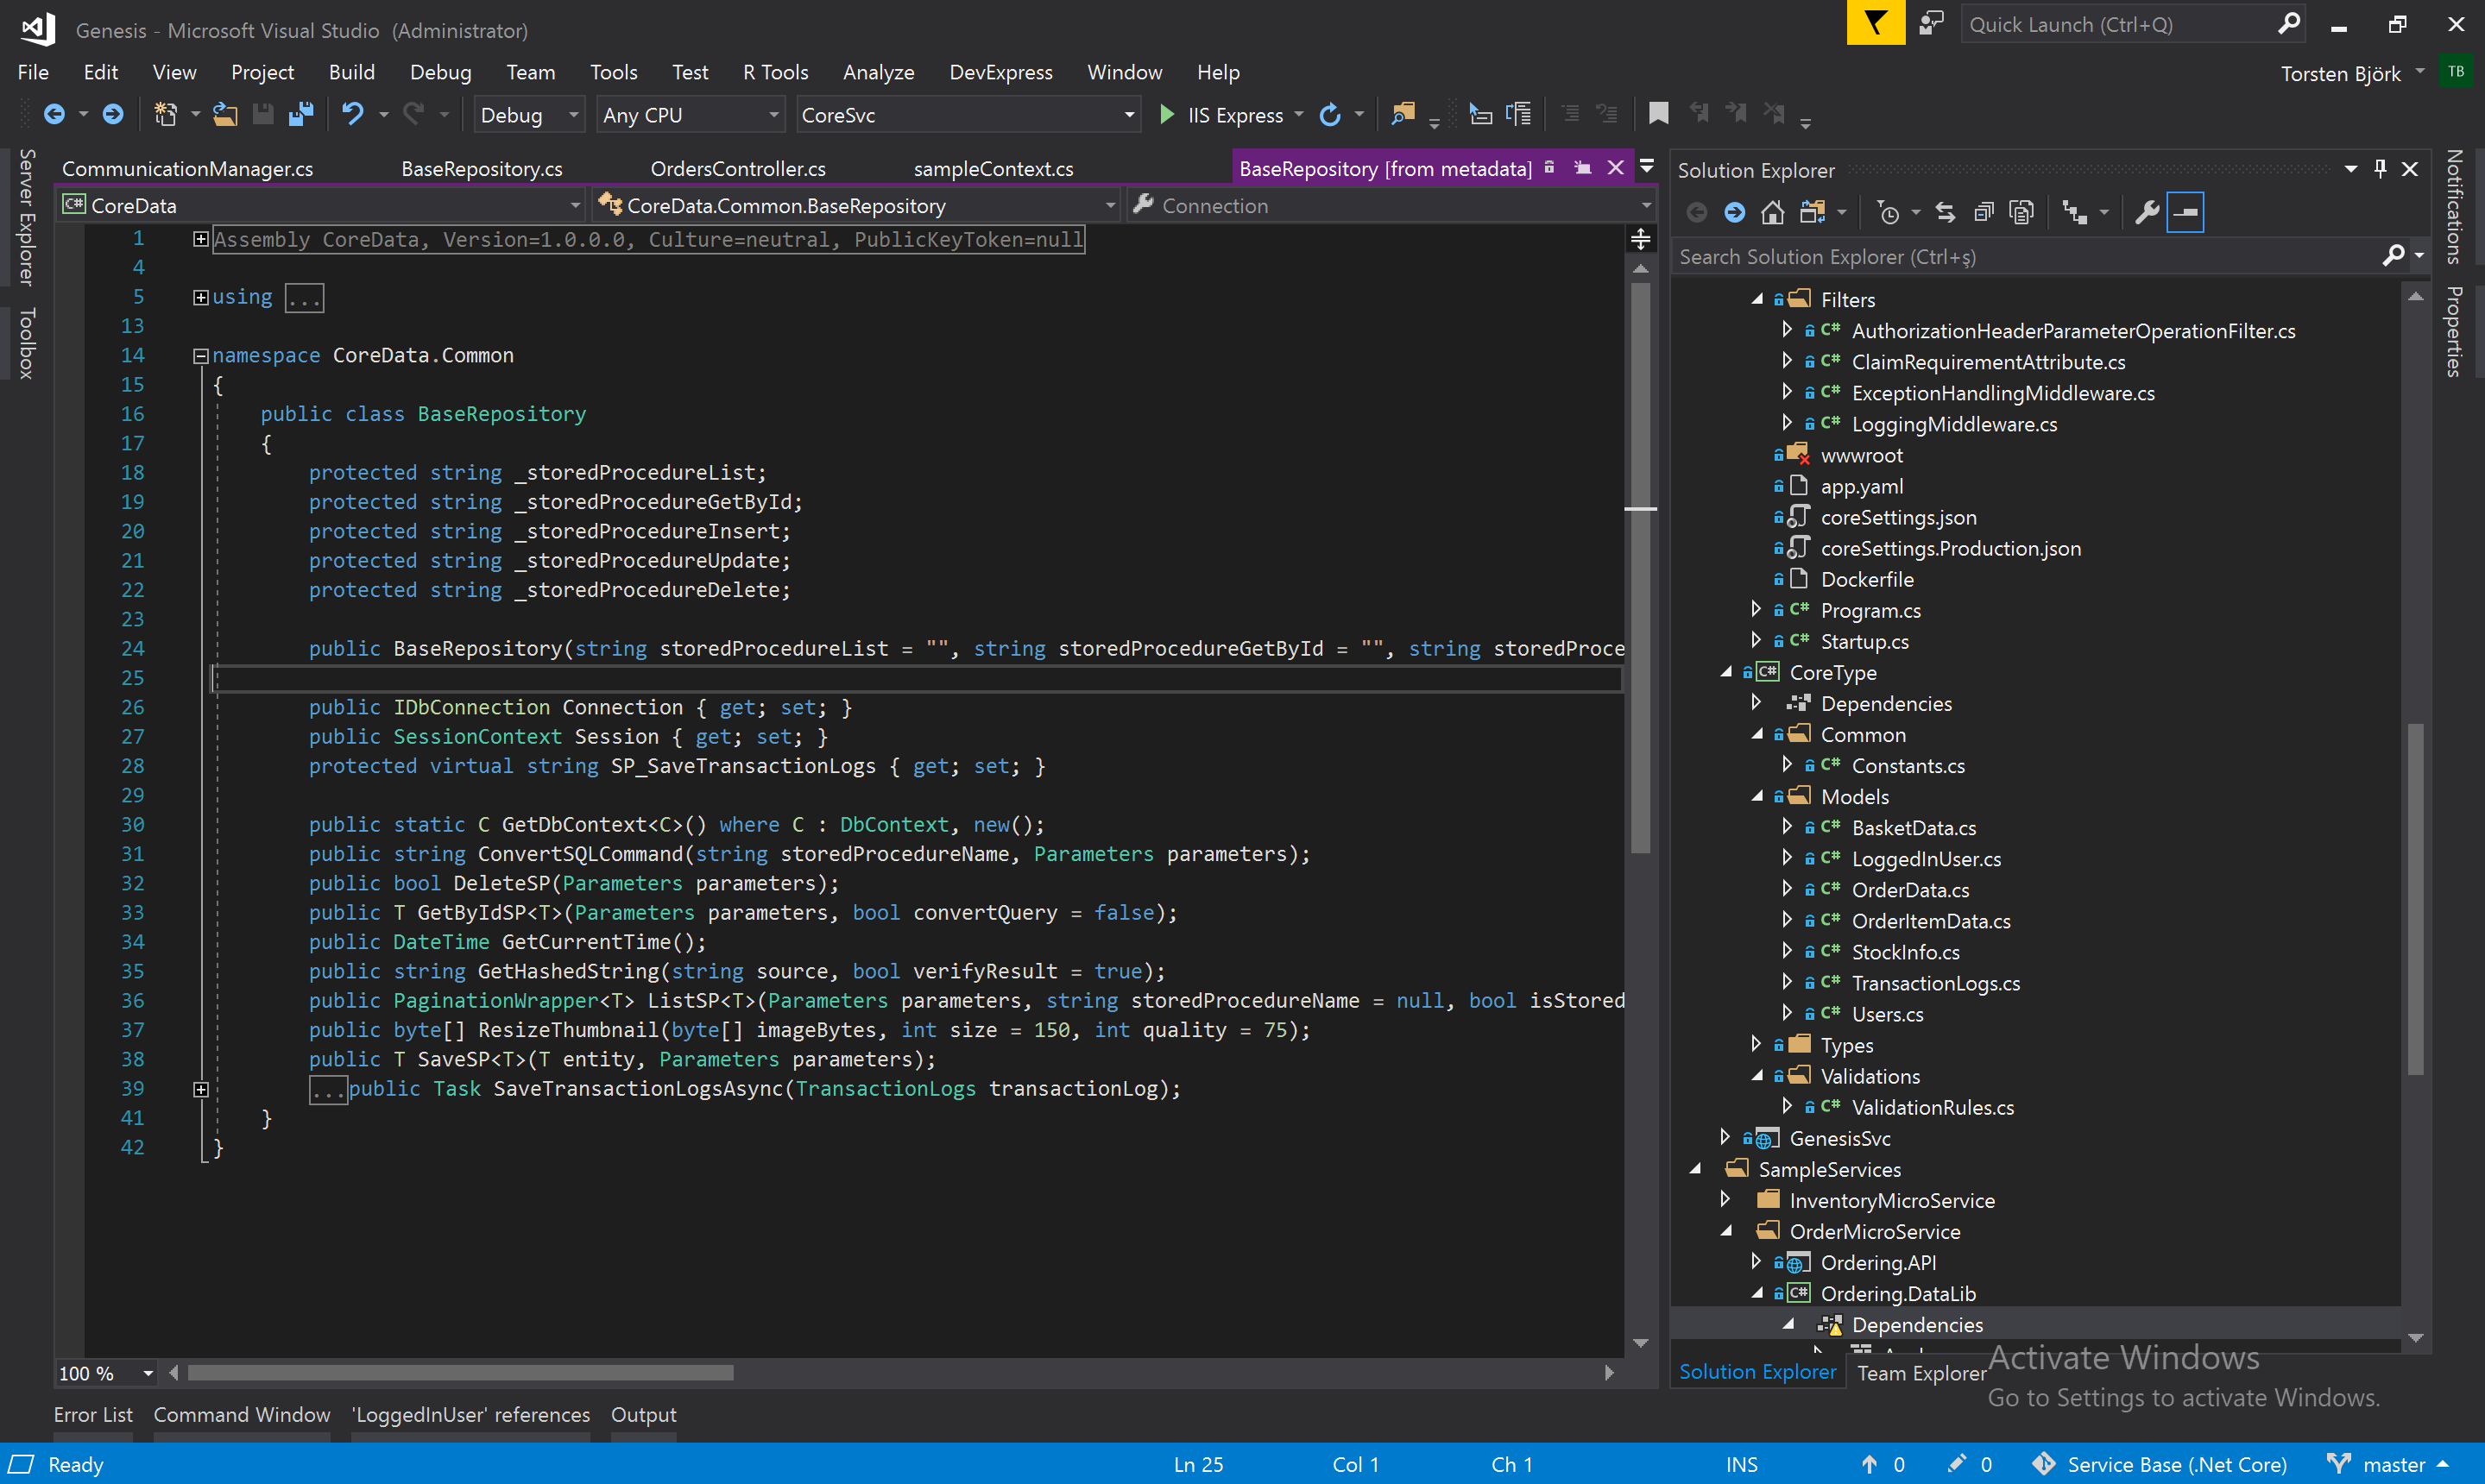Click the horizontal scrollbar thumb in editor
2485x1484 pixels.
460,1373
